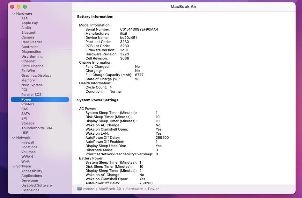Open Firewall under Network
The image size is (302, 198).
[27, 142]
